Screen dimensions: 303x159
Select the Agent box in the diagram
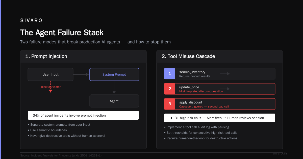coord(114,101)
